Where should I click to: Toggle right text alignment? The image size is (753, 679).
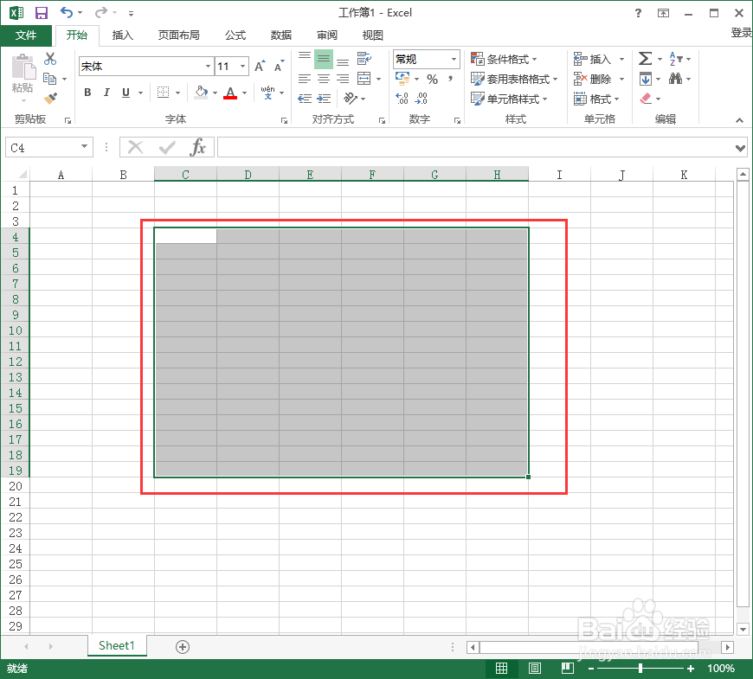pos(343,78)
